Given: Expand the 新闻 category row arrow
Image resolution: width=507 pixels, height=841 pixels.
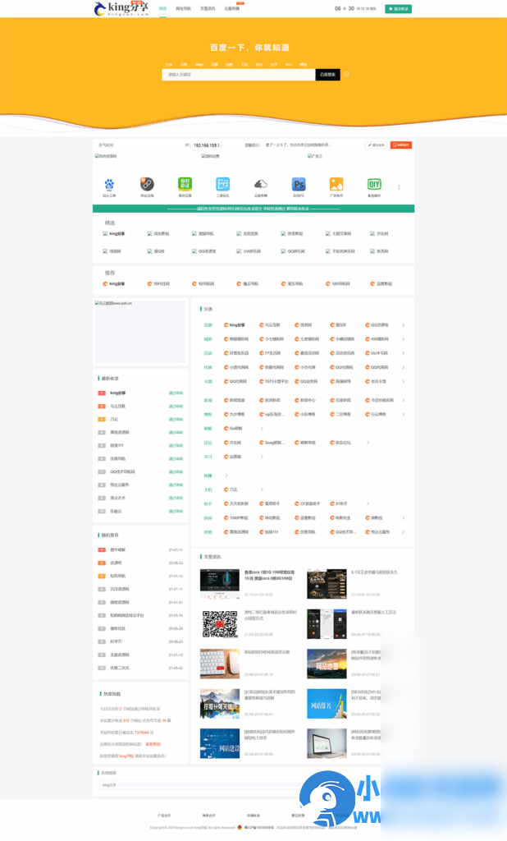Looking at the screenshot, I should point(403,401).
